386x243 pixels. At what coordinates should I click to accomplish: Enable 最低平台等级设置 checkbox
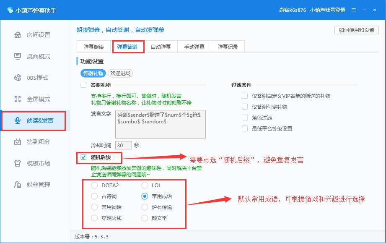point(245,128)
